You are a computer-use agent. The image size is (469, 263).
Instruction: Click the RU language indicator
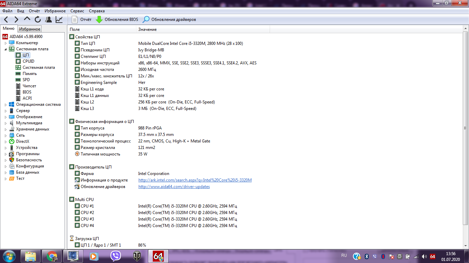click(344, 255)
